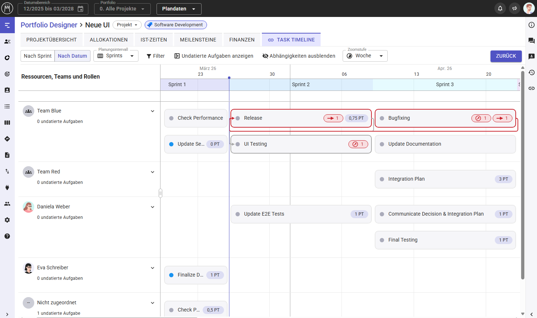
Task: Open the history icon in right sidebar
Action: coord(531,72)
